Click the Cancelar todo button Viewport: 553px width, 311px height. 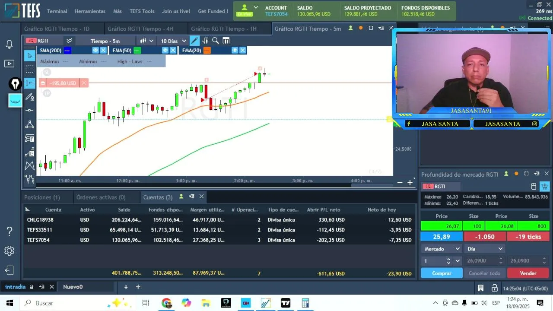[x=484, y=273]
